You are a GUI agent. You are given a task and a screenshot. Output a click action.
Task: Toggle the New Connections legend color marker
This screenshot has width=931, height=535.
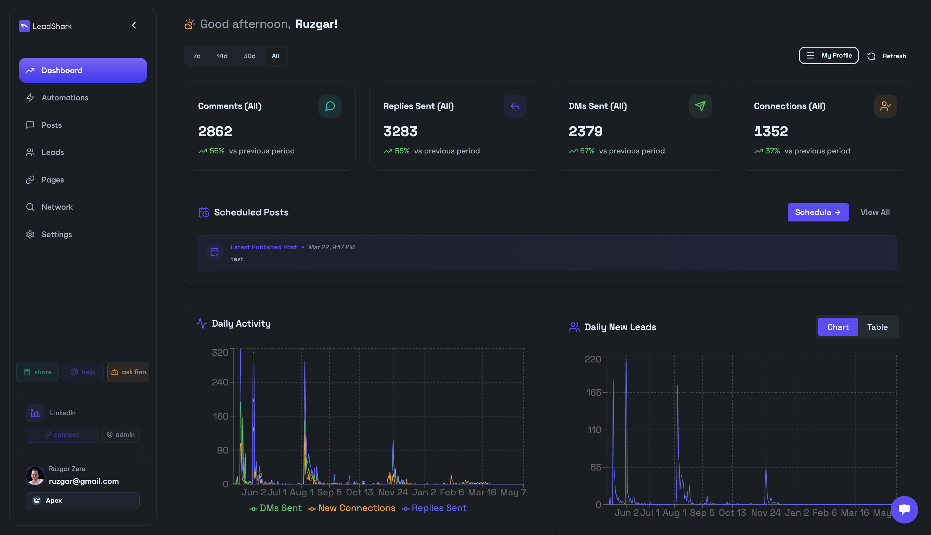click(312, 509)
